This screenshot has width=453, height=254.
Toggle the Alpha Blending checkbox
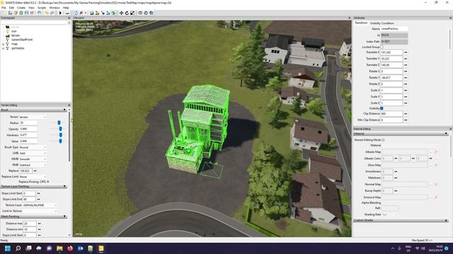click(x=383, y=202)
